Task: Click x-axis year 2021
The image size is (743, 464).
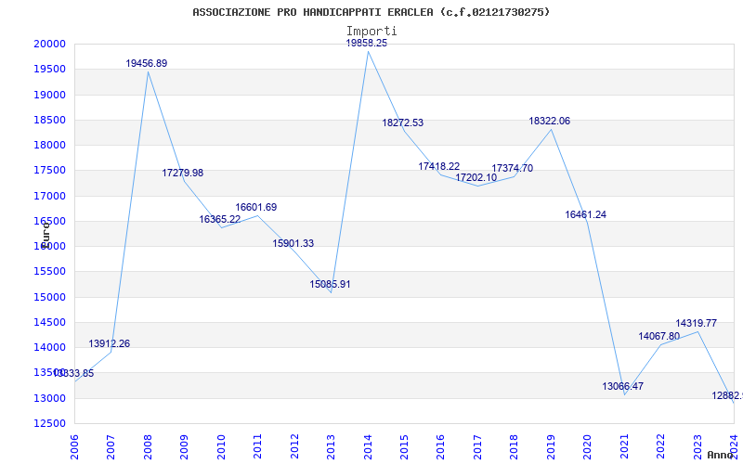Action: [x=624, y=446]
